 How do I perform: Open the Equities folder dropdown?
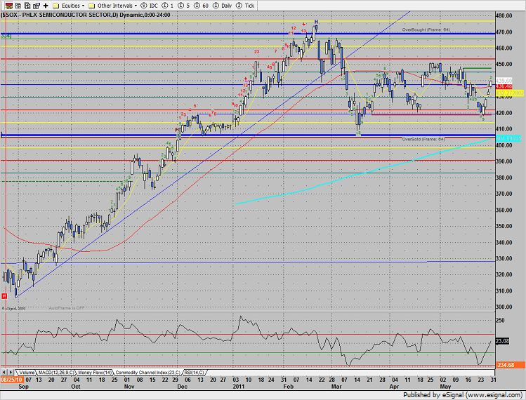click(x=73, y=6)
